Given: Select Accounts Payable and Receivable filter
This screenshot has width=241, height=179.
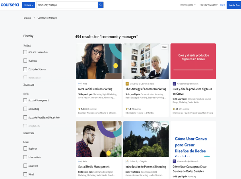Looking at the screenshot, I should pos(25,117).
